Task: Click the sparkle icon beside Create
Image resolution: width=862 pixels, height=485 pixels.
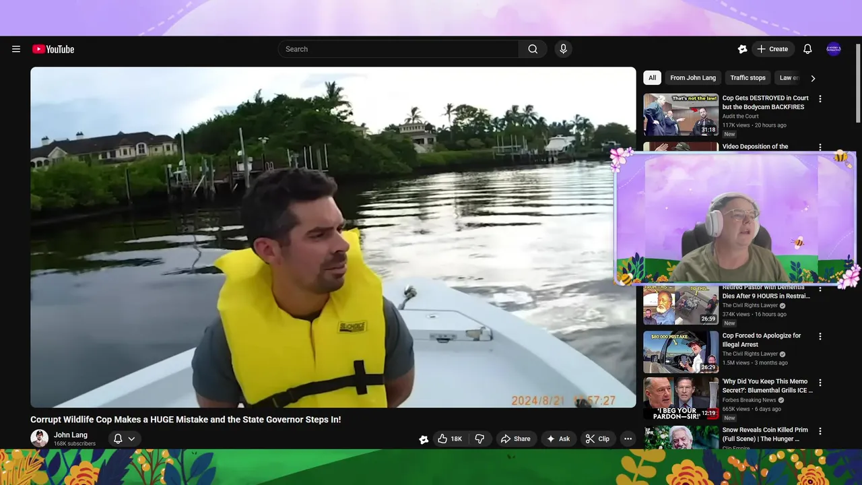Action: [742, 49]
